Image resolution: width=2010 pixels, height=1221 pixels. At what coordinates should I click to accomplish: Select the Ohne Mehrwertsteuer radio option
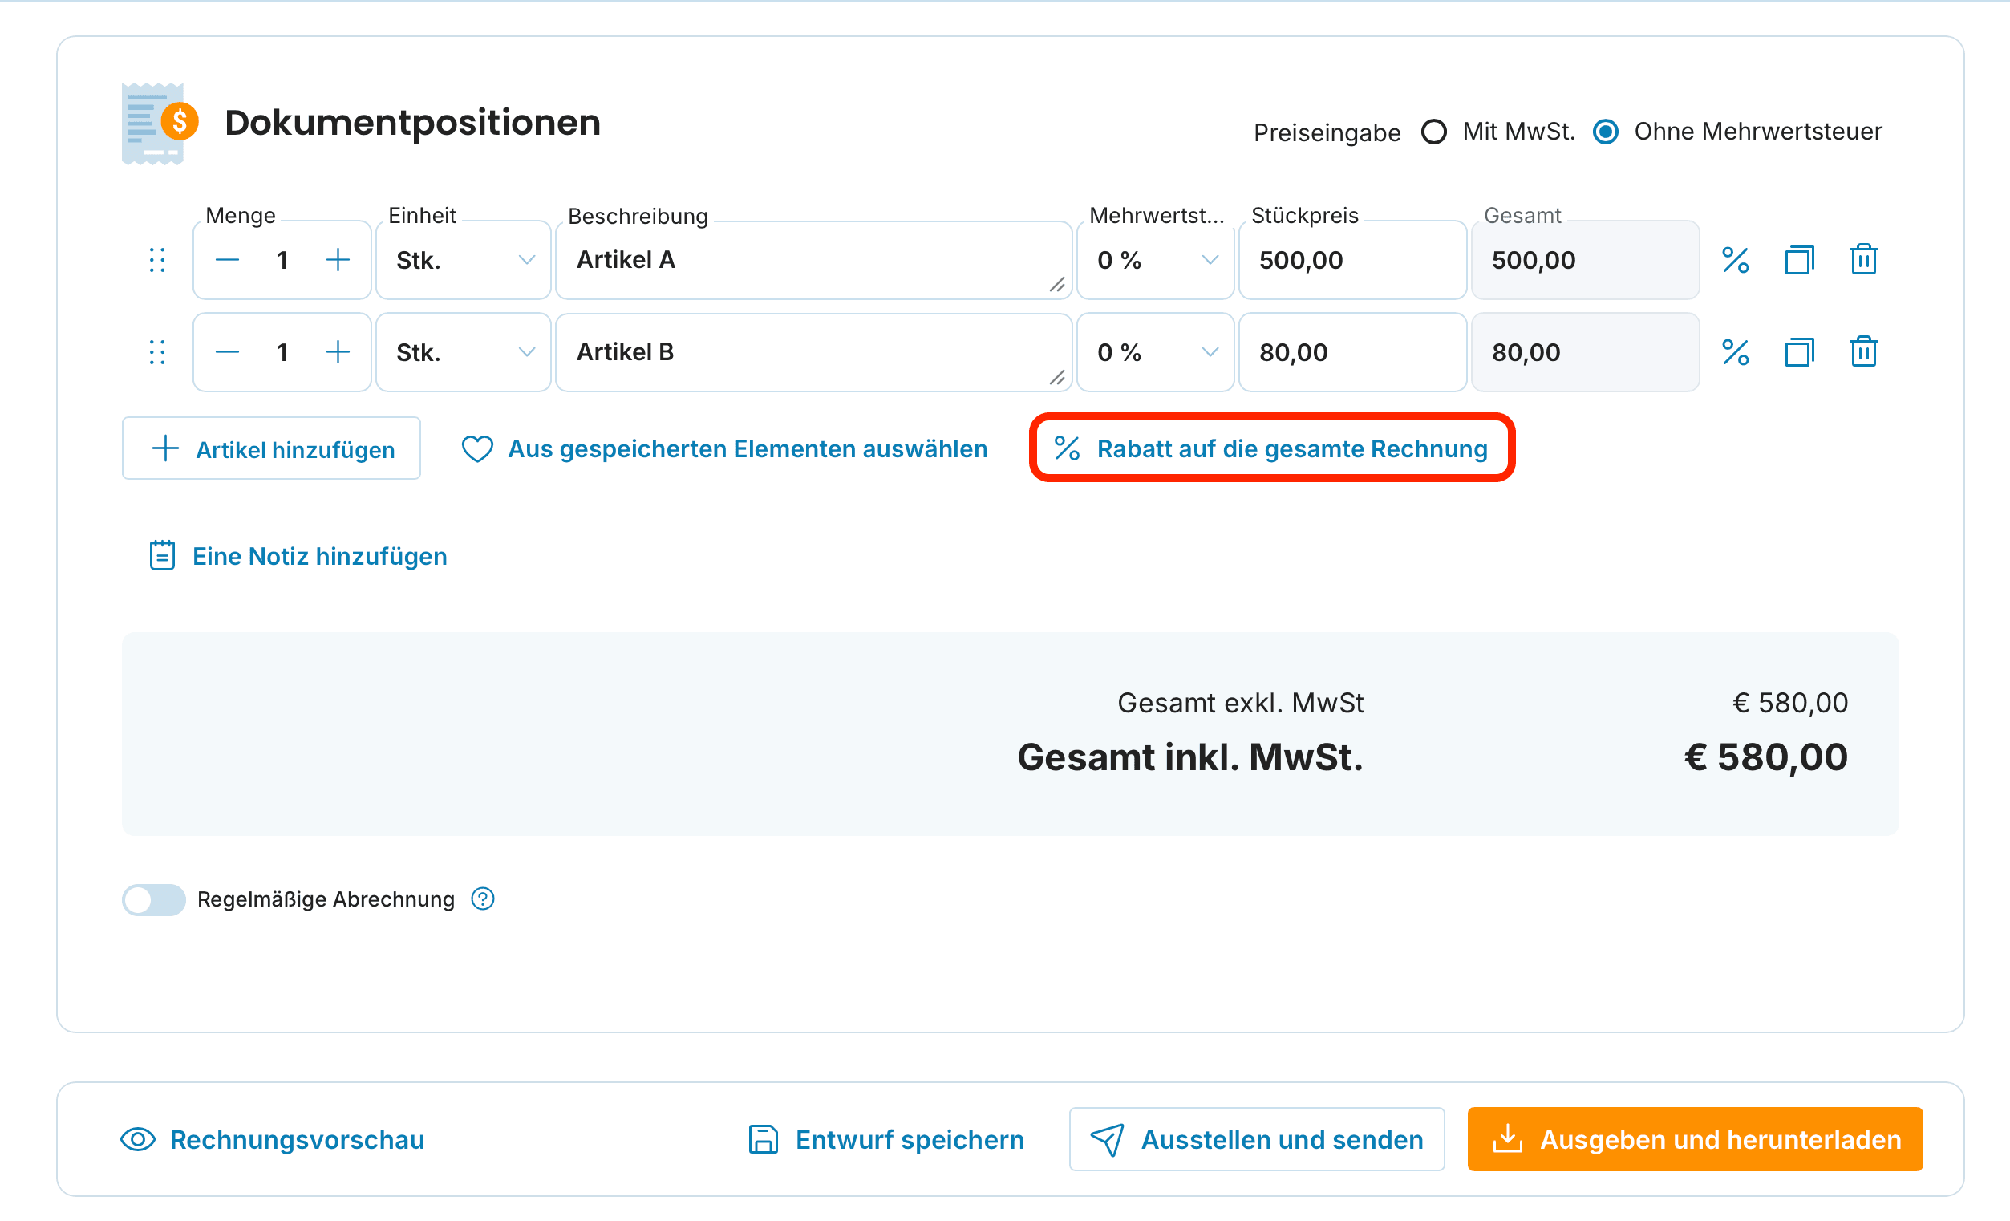(x=1606, y=132)
